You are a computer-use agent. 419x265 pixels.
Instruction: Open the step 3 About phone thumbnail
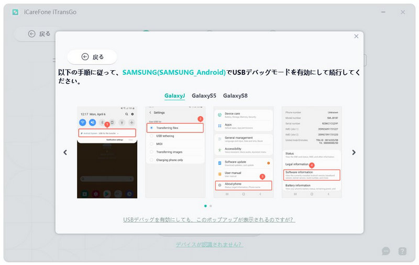pos(244,152)
